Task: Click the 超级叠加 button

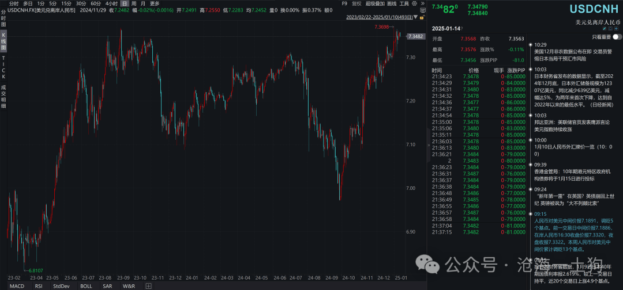Action: point(375,3)
